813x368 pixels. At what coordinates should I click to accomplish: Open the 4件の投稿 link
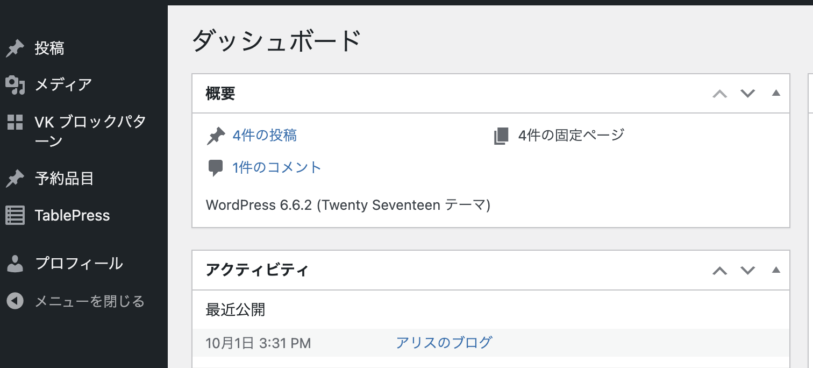click(265, 136)
